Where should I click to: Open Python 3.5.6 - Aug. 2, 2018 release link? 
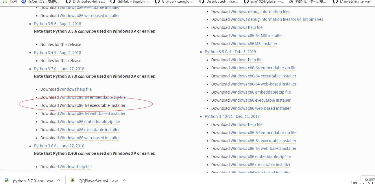coord(58,24)
